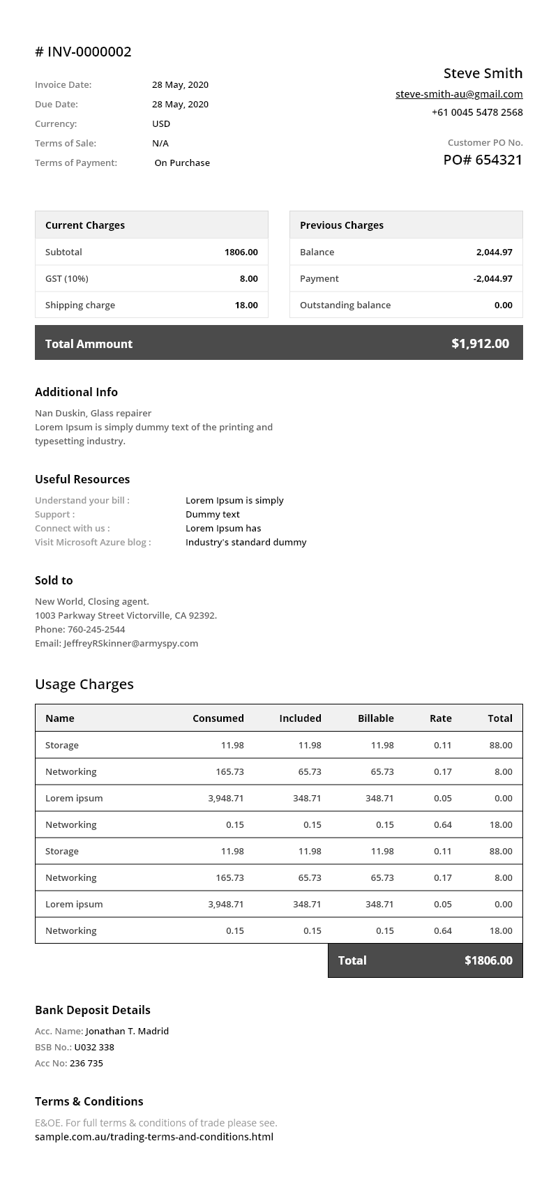Click the Previous Charges panel header

click(x=406, y=225)
